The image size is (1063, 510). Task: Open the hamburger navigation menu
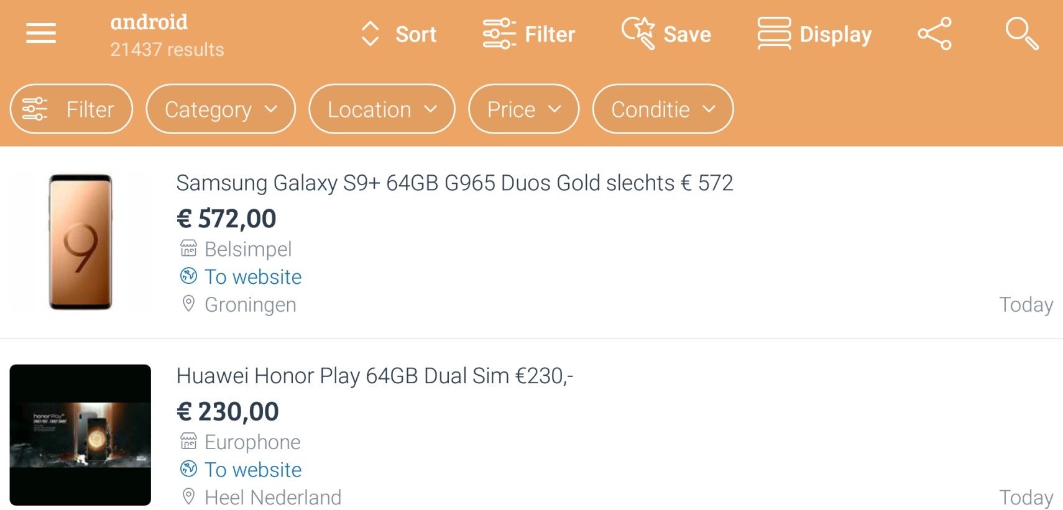tap(41, 33)
